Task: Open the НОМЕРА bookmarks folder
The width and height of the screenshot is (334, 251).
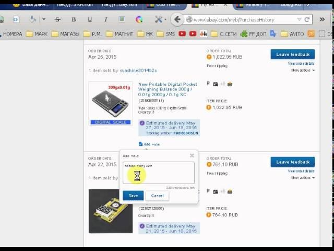Action: (11, 34)
